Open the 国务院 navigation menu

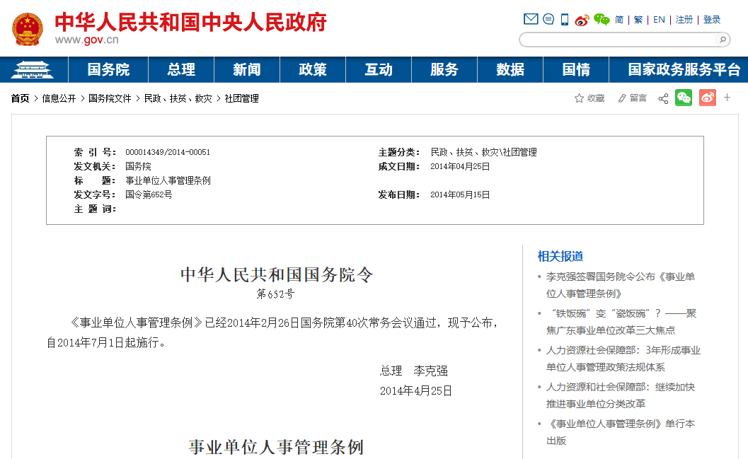pyautogui.click(x=108, y=69)
